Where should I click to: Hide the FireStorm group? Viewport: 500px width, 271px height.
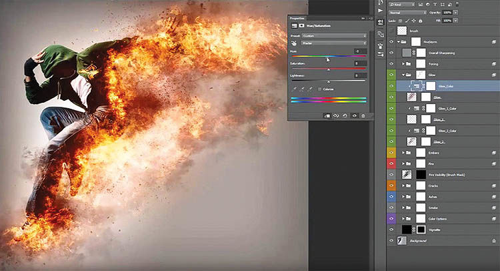coord(391,42)
